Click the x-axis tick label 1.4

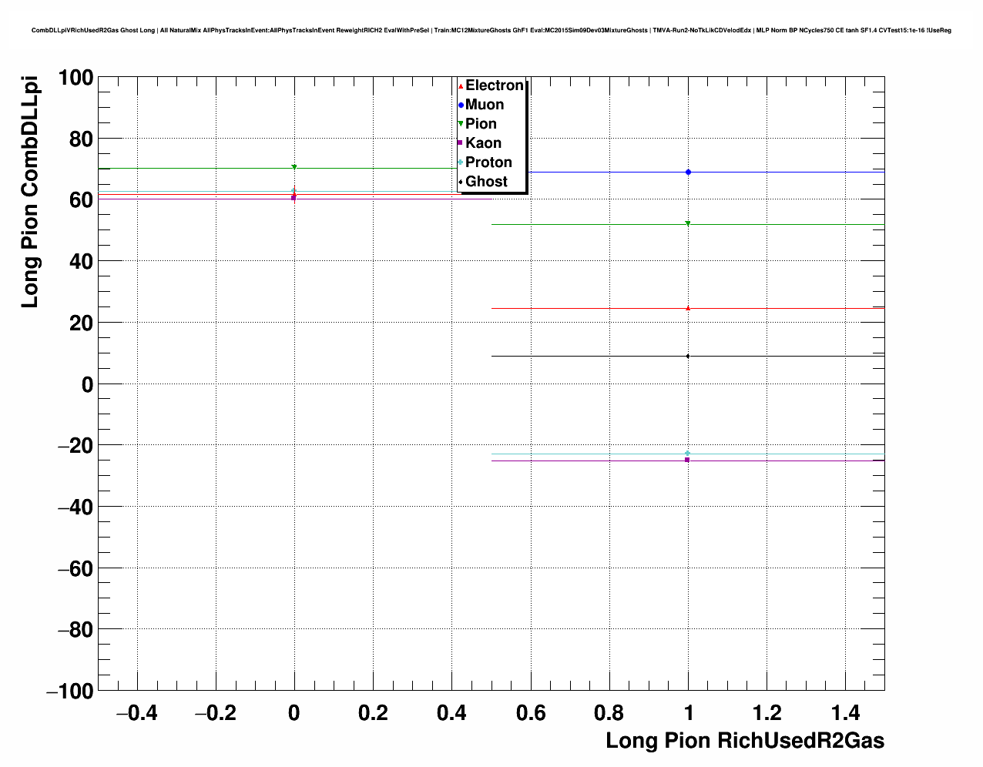click(846, 713)
